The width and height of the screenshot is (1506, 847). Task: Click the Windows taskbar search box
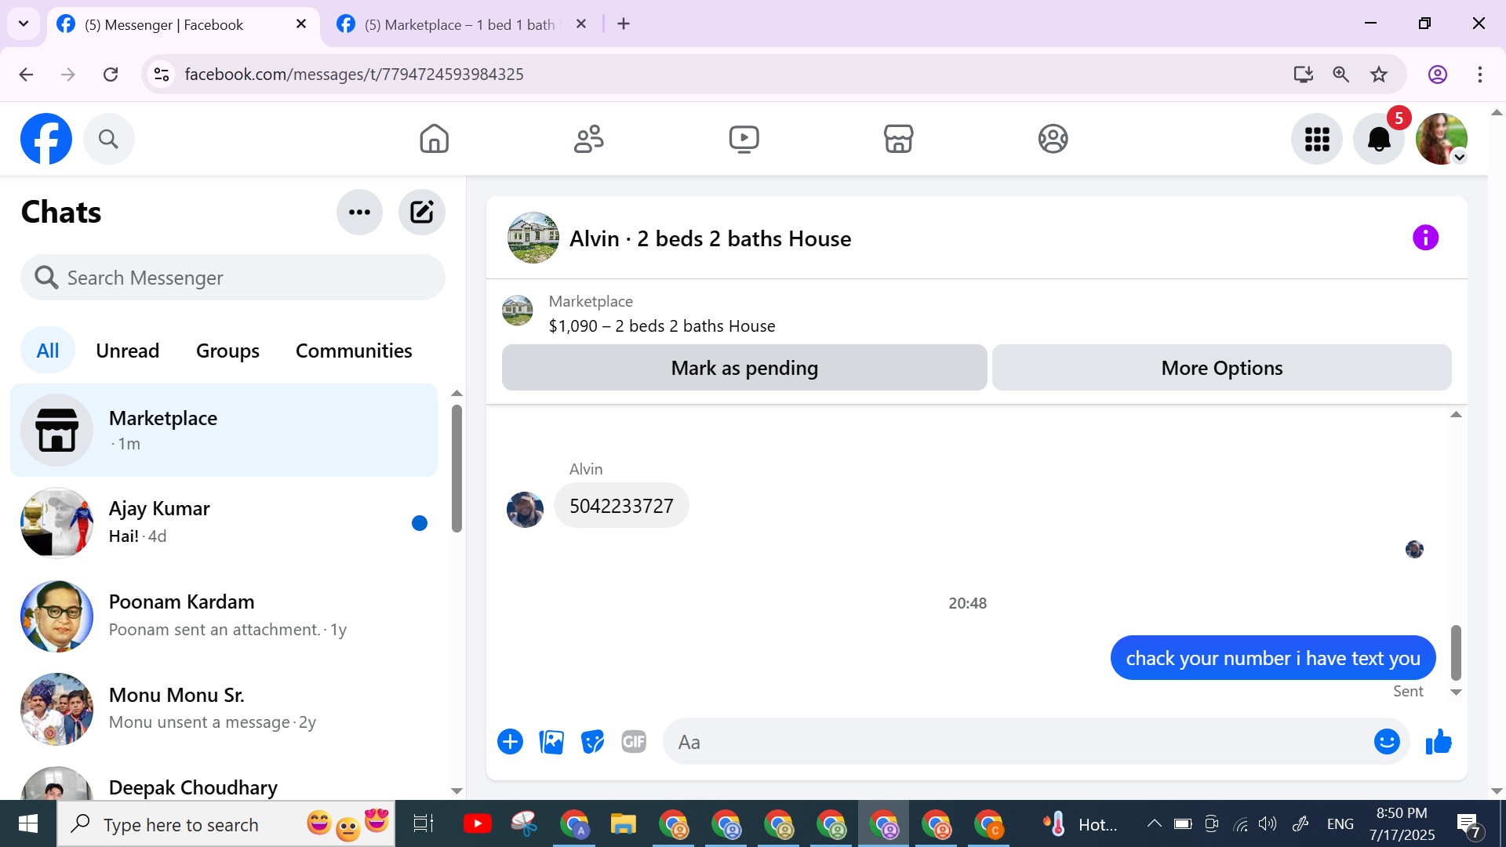click(x=226, y=824)
